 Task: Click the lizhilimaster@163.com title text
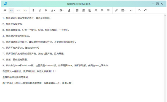79,4
